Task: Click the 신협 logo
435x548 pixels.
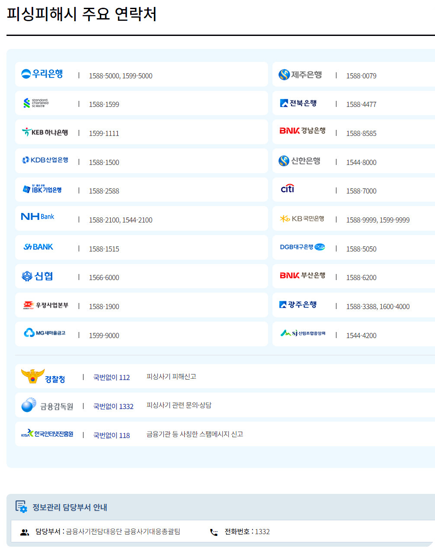Action: tap(37, 276)
